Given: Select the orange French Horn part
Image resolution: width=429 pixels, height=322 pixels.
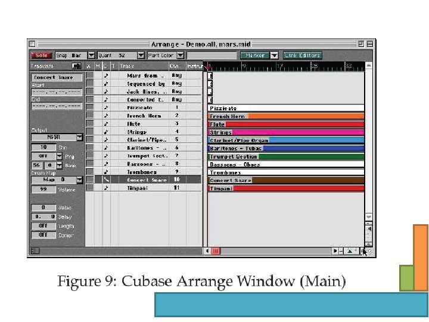Looking at the screenshot, I should tap(286, 116).
